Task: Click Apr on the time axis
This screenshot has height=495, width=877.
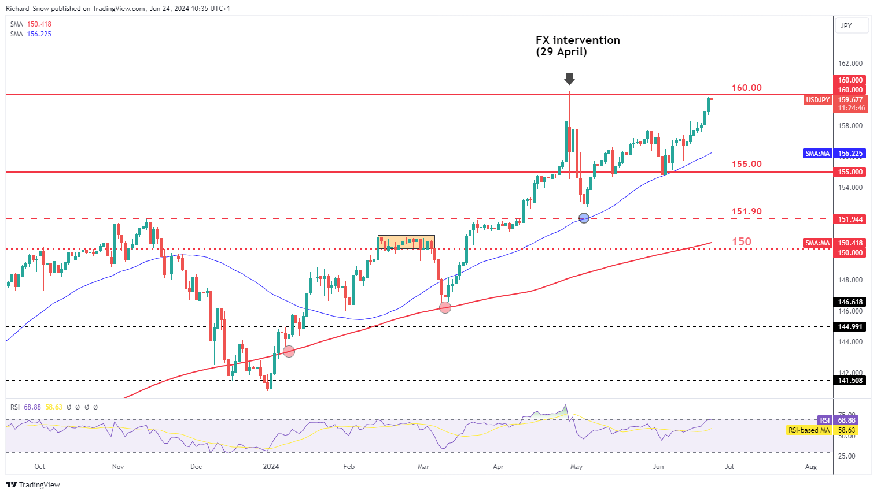Action: (498, 467)
